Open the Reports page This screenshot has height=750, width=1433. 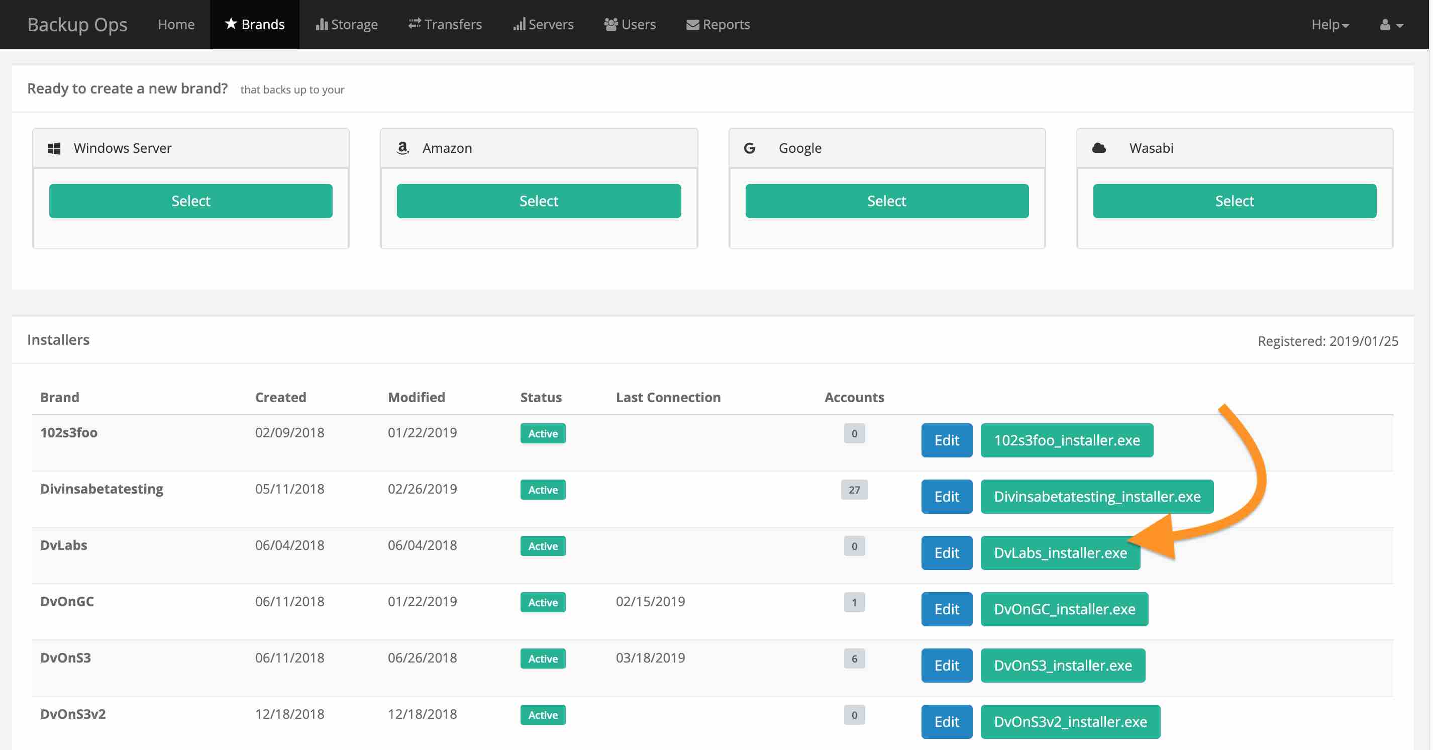click(x=718, y=25)
